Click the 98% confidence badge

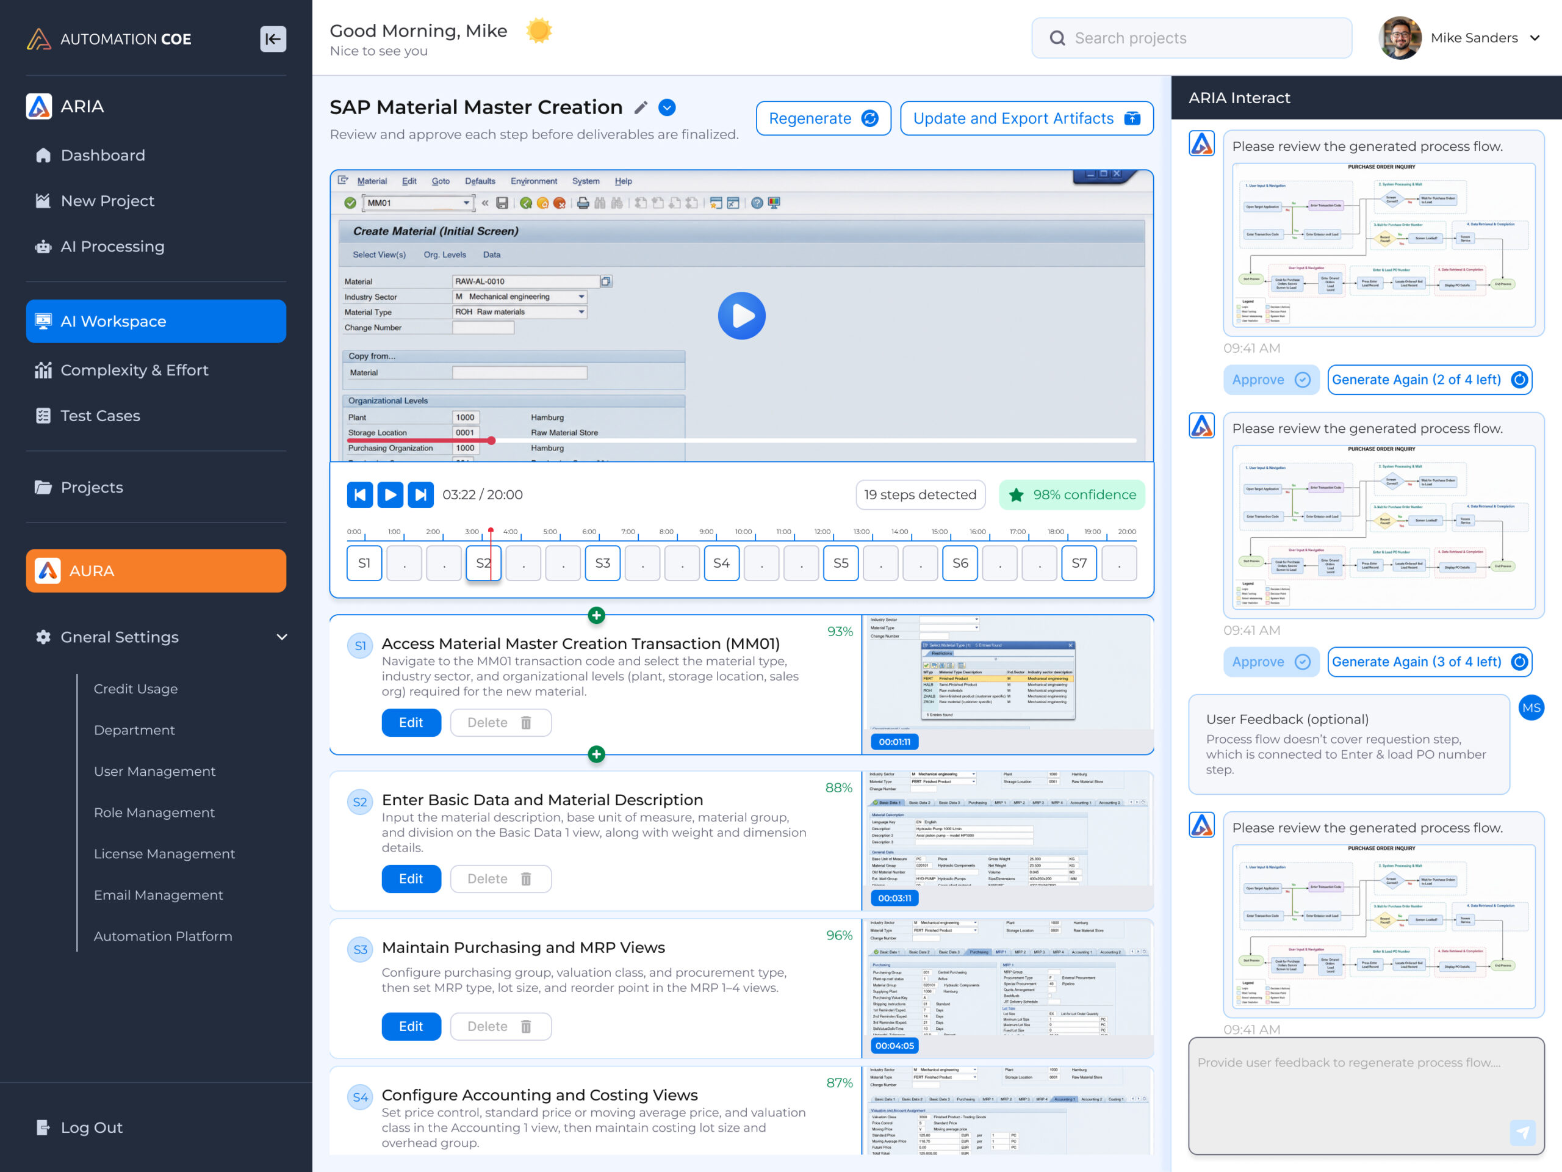[x=1071, y=495]
